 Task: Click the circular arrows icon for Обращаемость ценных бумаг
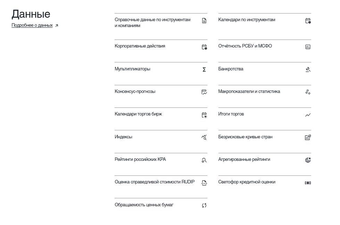204,205
